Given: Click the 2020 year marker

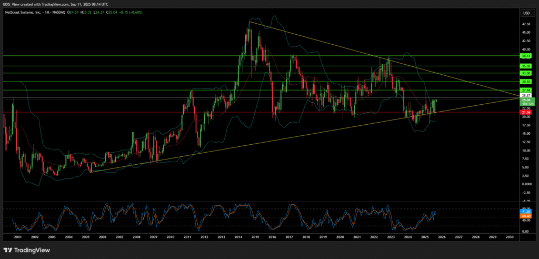Looking at the screenshot, I should 340,237.
